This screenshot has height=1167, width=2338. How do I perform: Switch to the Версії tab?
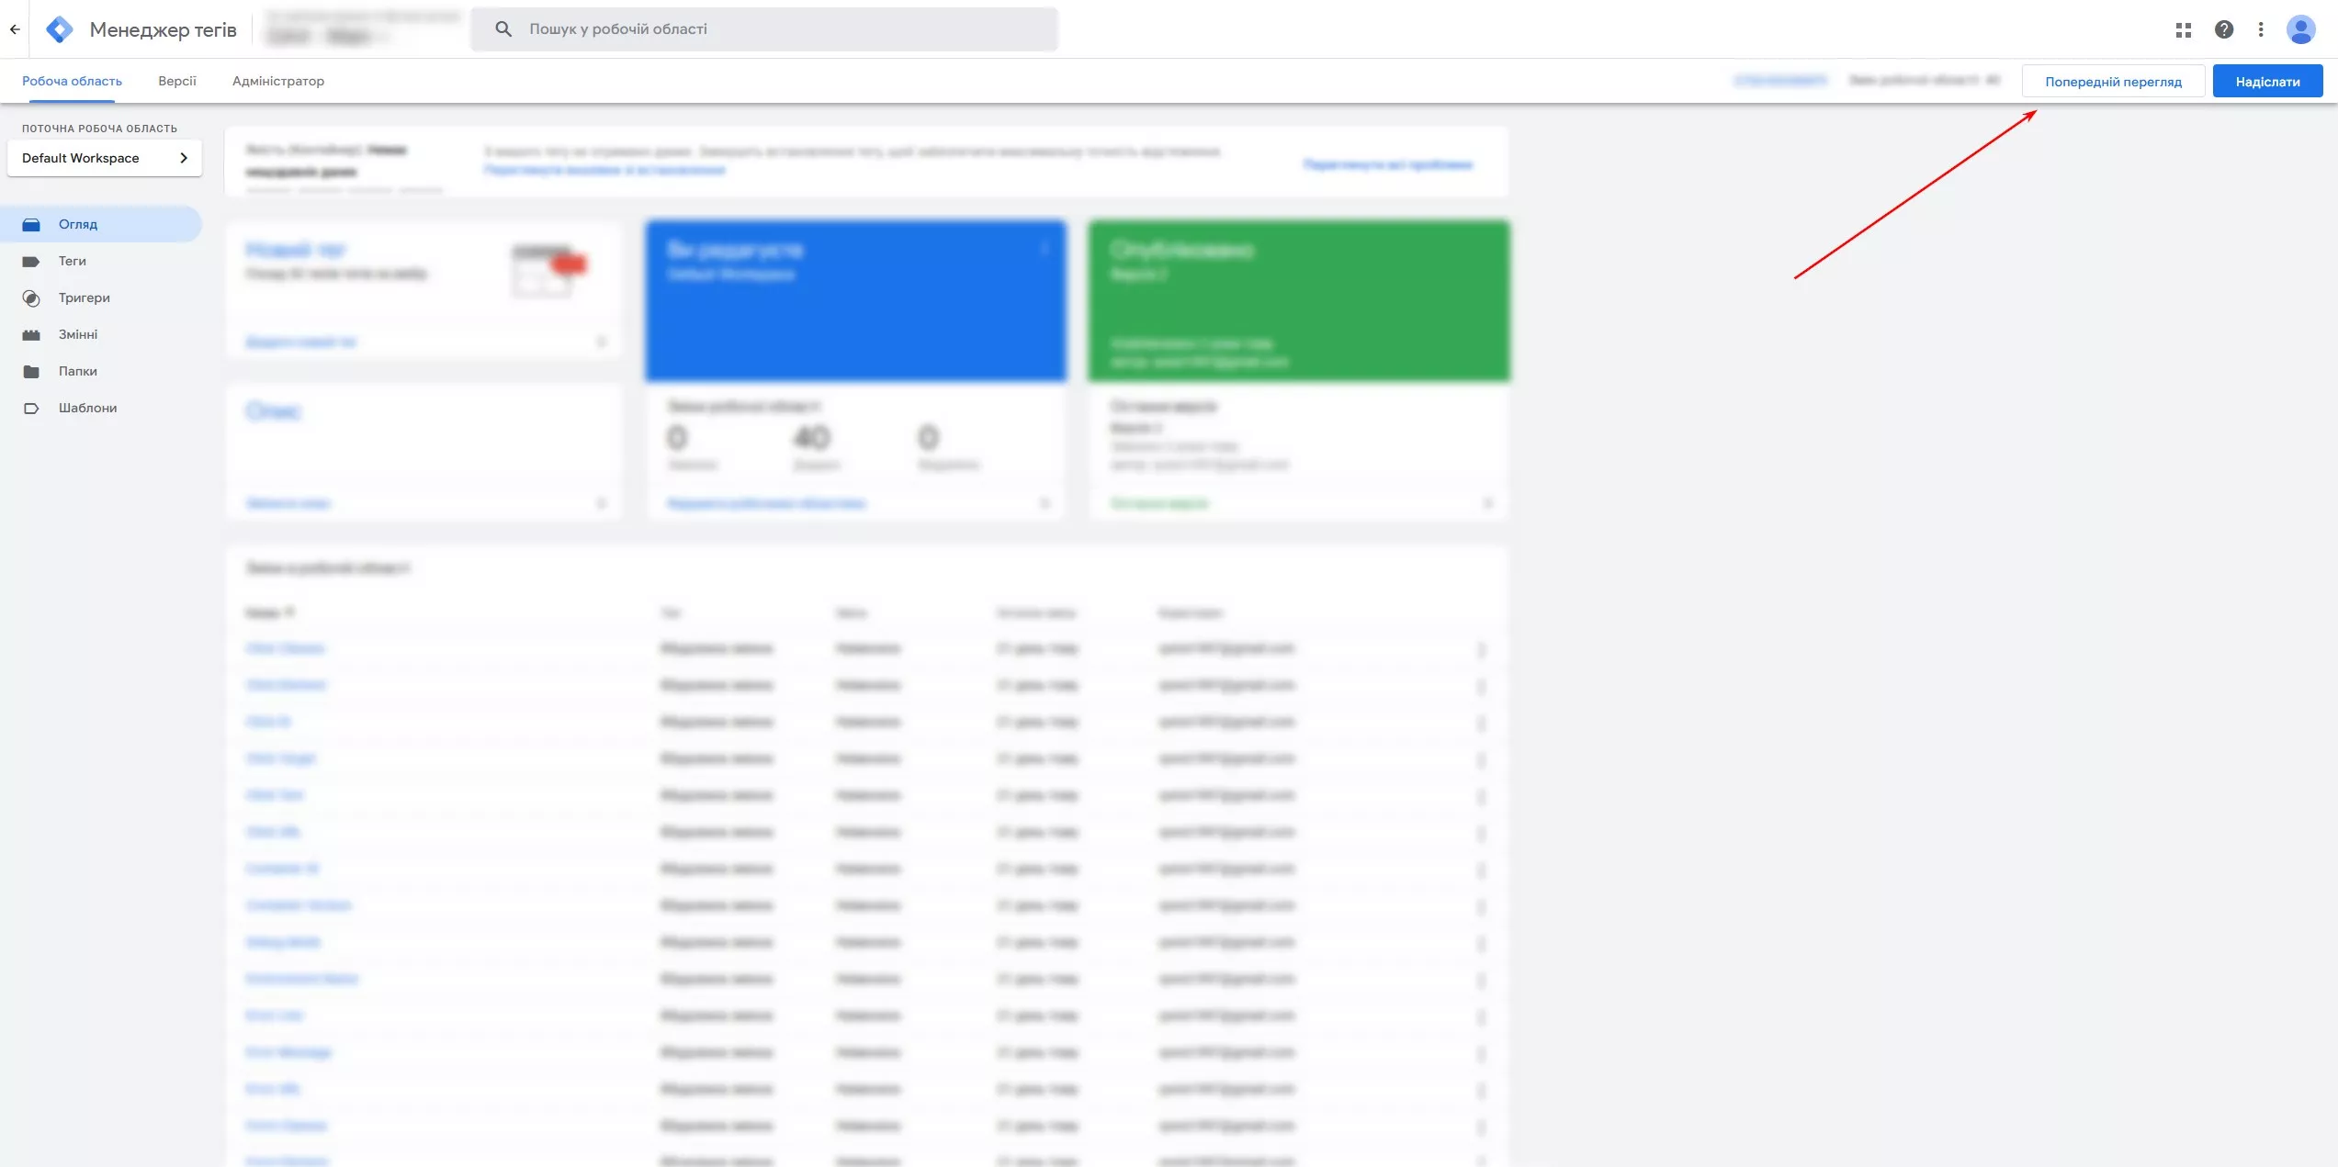click(x=177, y=81)
